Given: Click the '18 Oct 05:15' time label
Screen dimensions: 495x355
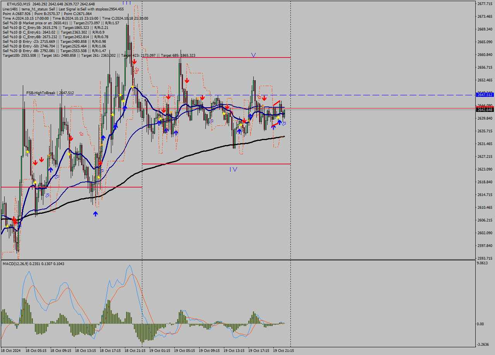Looking at the screenshot, I should pyautogui.click(x=36, y=351).
